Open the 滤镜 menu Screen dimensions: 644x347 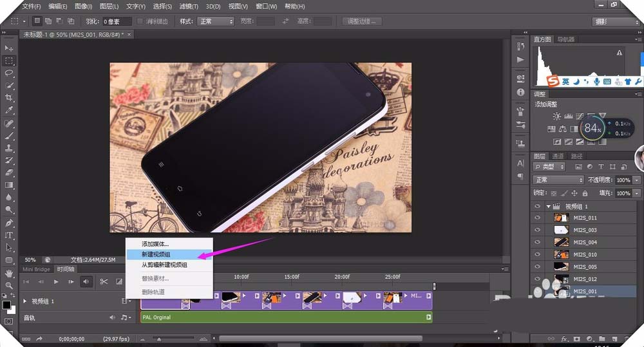189,6
